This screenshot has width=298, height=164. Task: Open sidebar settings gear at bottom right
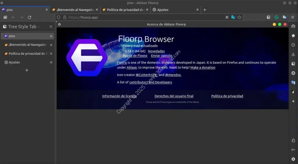coord(293,159)
